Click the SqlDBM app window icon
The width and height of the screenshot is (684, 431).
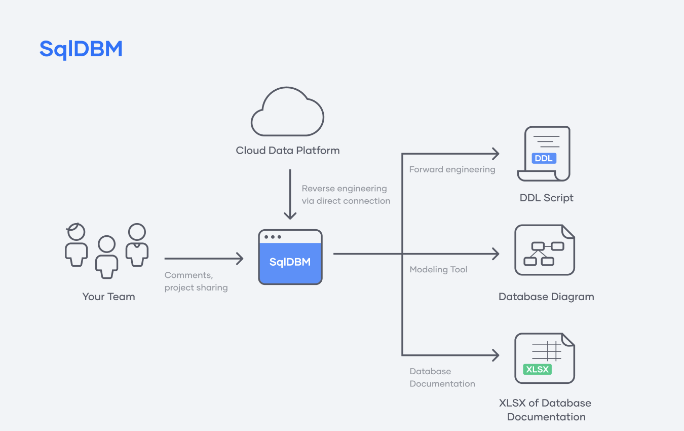point(290,257)
